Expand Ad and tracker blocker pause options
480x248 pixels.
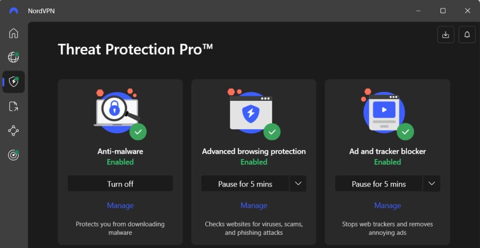pos(432,184)
